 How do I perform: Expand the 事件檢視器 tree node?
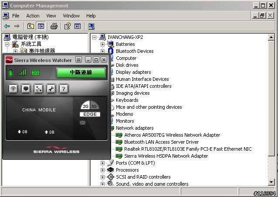pos(15,51)
